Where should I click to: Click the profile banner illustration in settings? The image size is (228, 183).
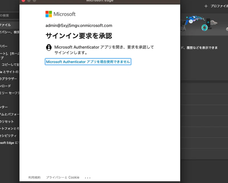(x=204, y=24)
